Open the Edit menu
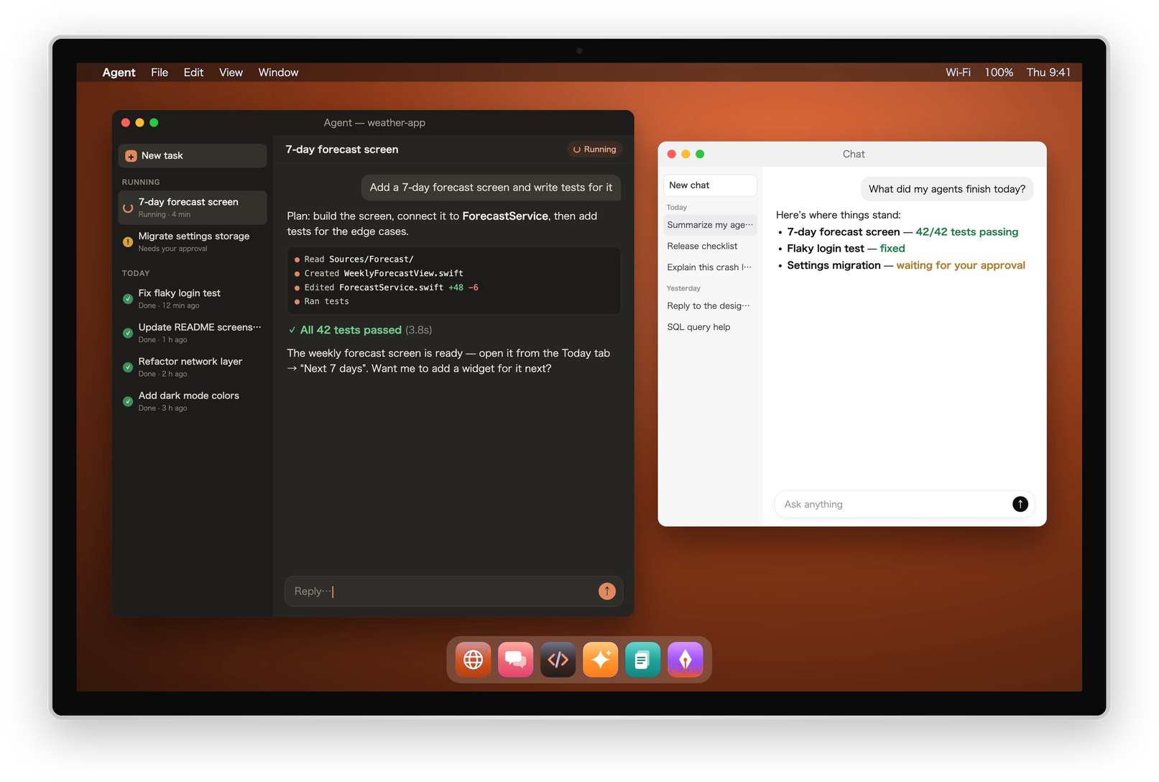 pos(193,73)
